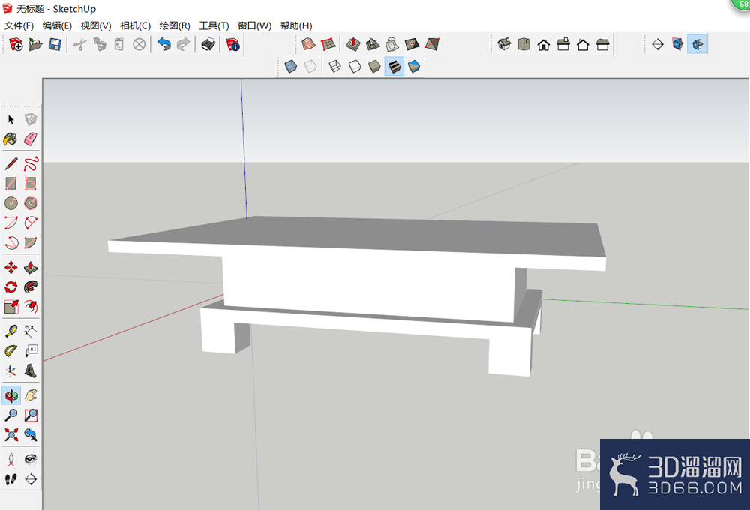750x510 pixels.
Task: Open the Model Info dialog
Action: (x=233, y=44)
